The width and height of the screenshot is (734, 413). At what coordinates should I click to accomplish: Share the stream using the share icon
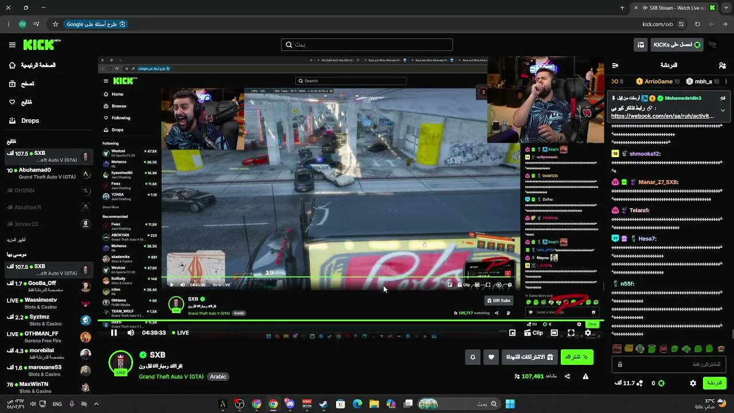(567, 376)
